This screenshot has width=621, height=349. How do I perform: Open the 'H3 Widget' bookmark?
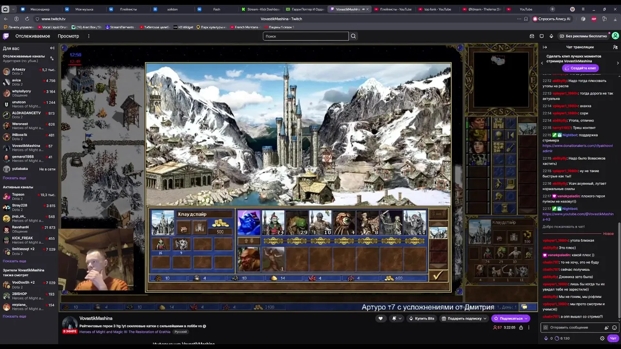pyautogui.click(x=183, y=27)
